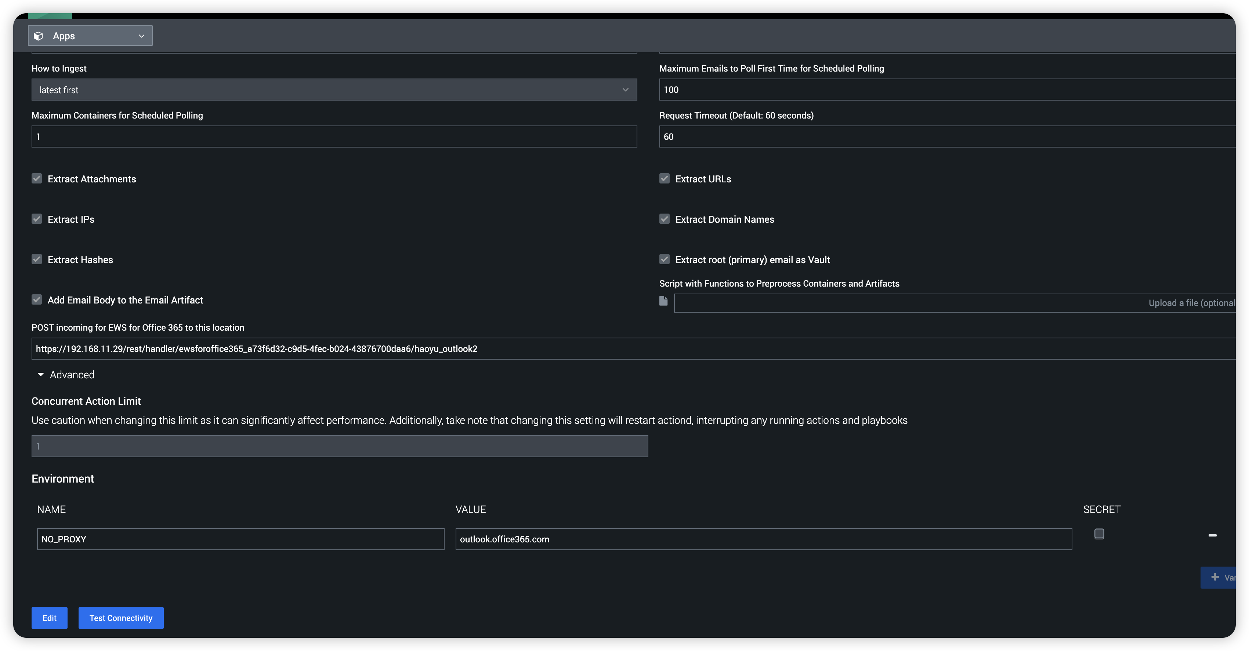Screen dimensions: 1249x651
Task: Click Test Connectivity
Action: pos(120,618)
